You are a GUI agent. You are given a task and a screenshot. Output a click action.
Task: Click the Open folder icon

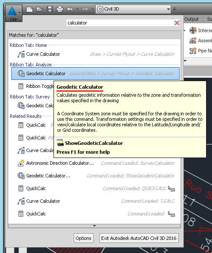click(40, 9)
